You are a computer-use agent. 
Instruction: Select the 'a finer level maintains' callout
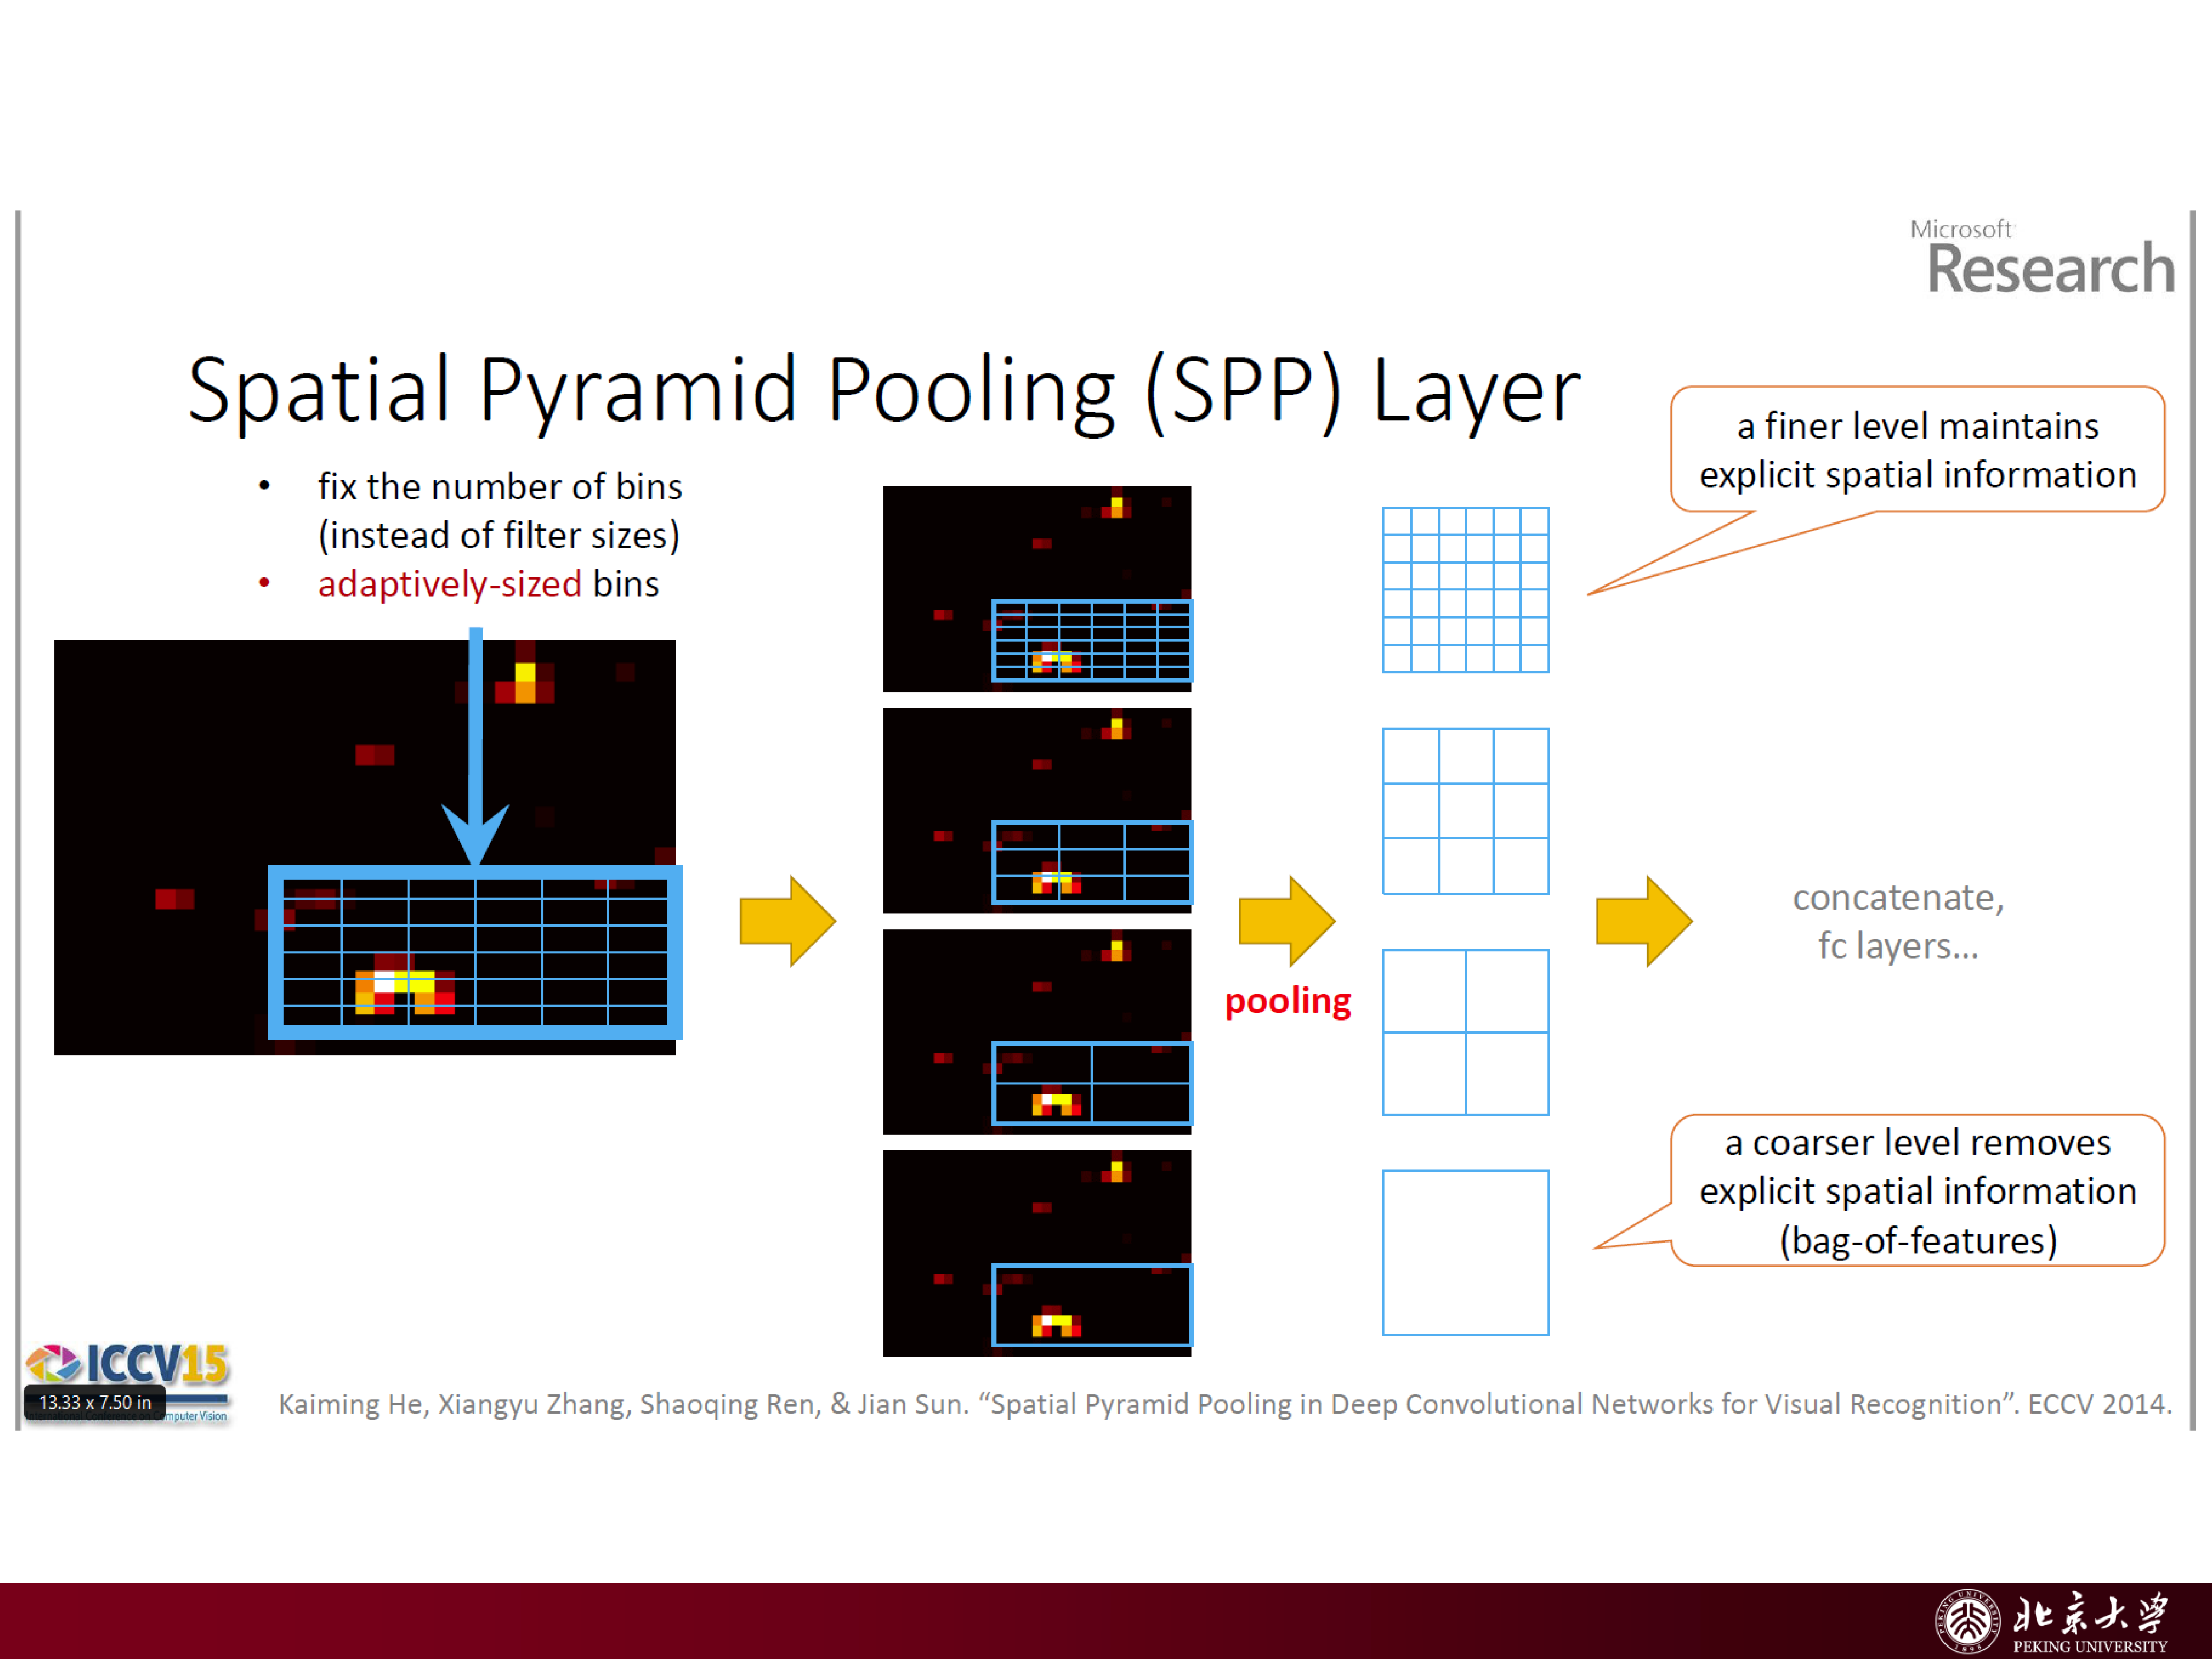1917,450
